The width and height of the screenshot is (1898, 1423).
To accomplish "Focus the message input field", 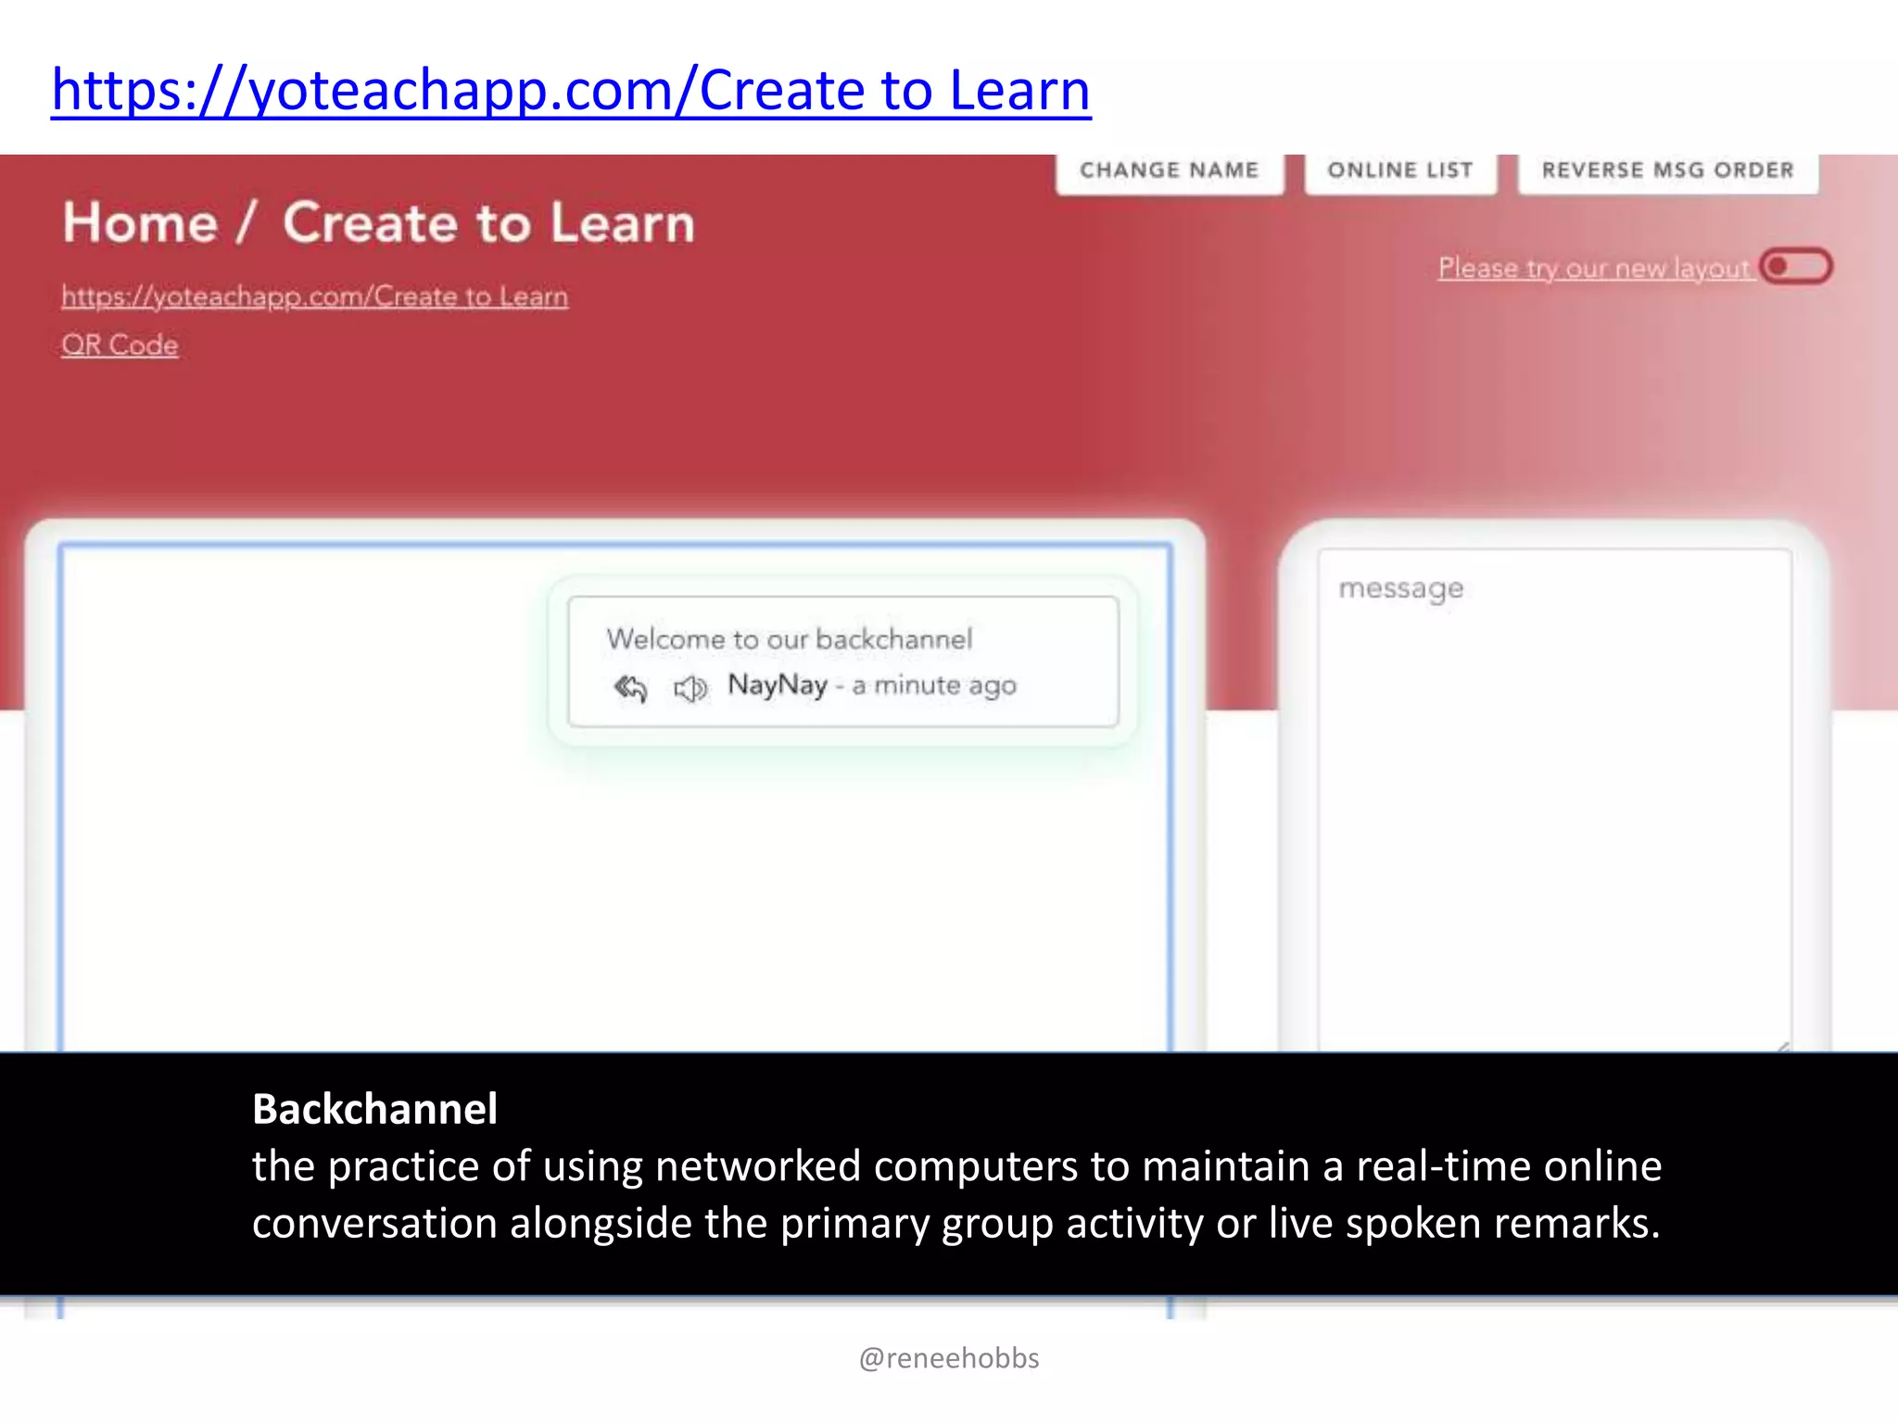I will tap(1554, 800).
